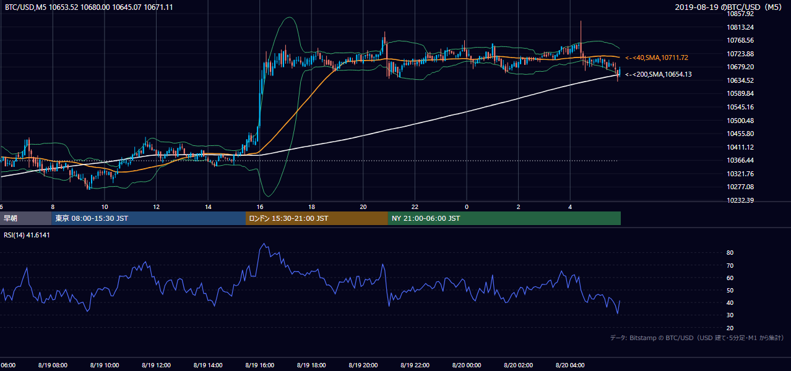Click the RSI 50 level label

[730, 290]
